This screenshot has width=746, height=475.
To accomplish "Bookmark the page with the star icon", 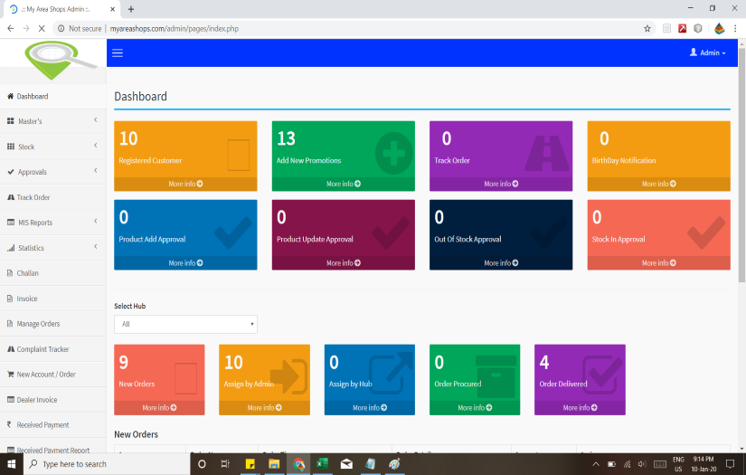I will tap(647, 29).
